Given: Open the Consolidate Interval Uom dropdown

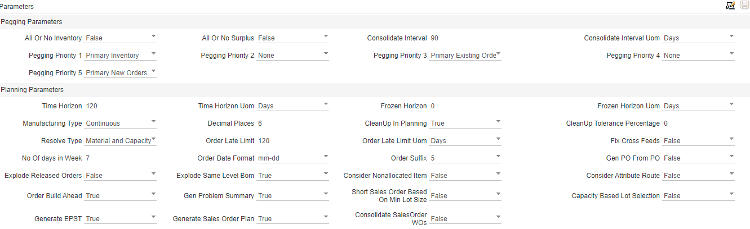Looking at the screenshot, I should coord(699,38).
